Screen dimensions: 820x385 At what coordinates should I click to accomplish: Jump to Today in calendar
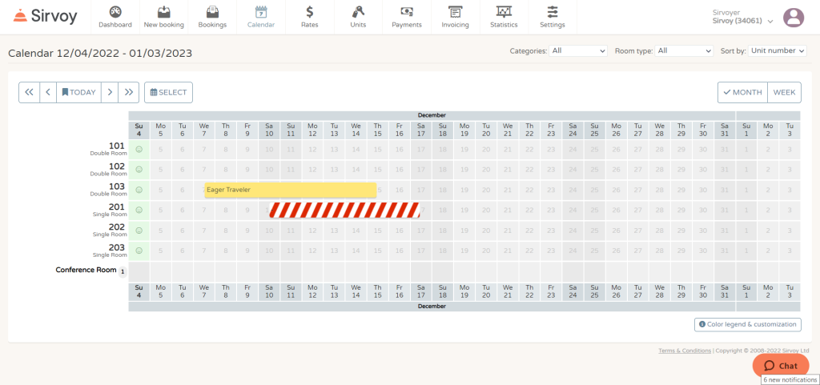tap(78, 92)
